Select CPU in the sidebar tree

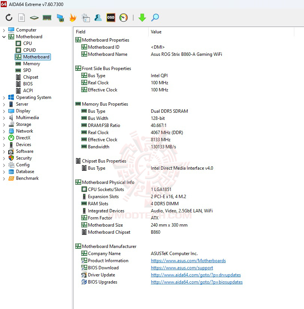click(27, 43)
